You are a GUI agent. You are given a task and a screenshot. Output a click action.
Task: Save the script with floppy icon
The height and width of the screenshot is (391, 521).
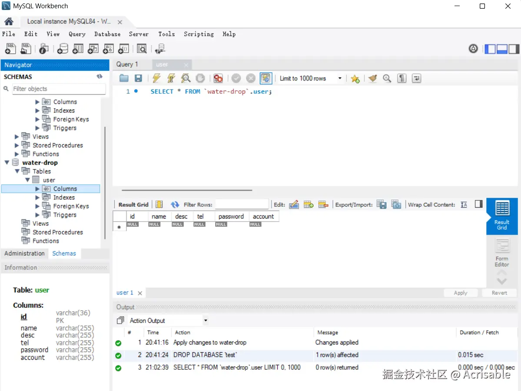click(138, 78)
